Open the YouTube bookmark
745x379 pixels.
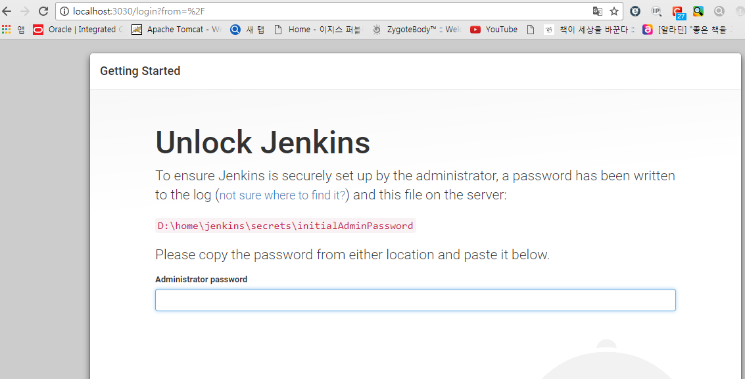tap(494, 30)
